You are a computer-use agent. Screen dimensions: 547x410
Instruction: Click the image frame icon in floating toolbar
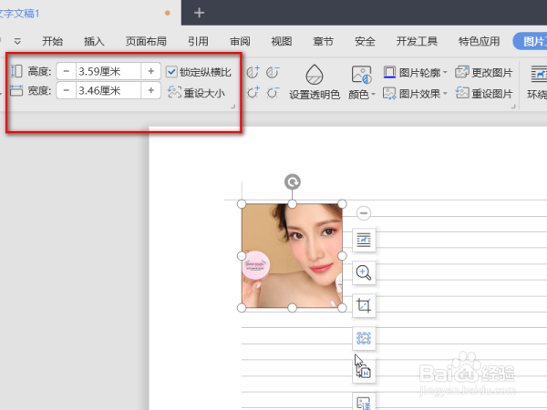[364, 338]
